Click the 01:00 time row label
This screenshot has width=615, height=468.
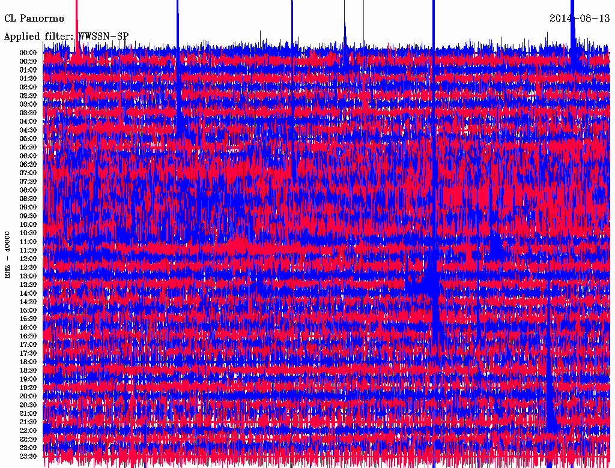click(28, 70)
